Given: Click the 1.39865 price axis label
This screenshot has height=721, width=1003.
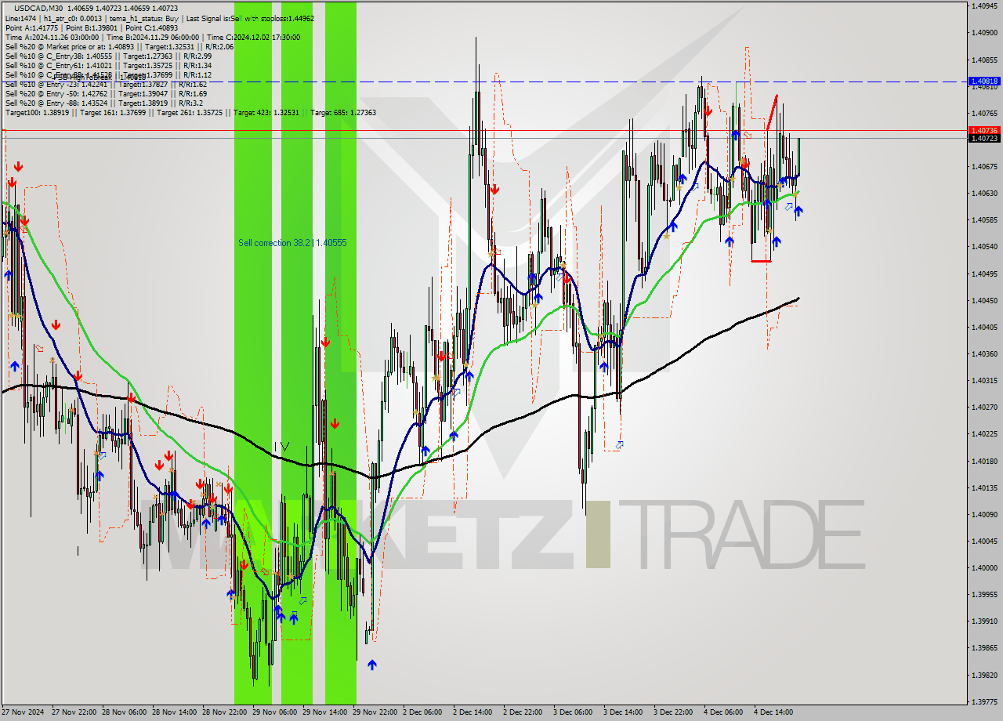Looking at the screenshot, I should click(984, 648).
